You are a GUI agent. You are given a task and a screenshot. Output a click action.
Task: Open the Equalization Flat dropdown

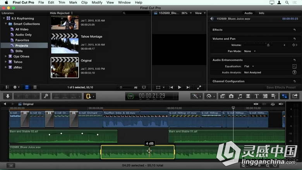point(249,66)
